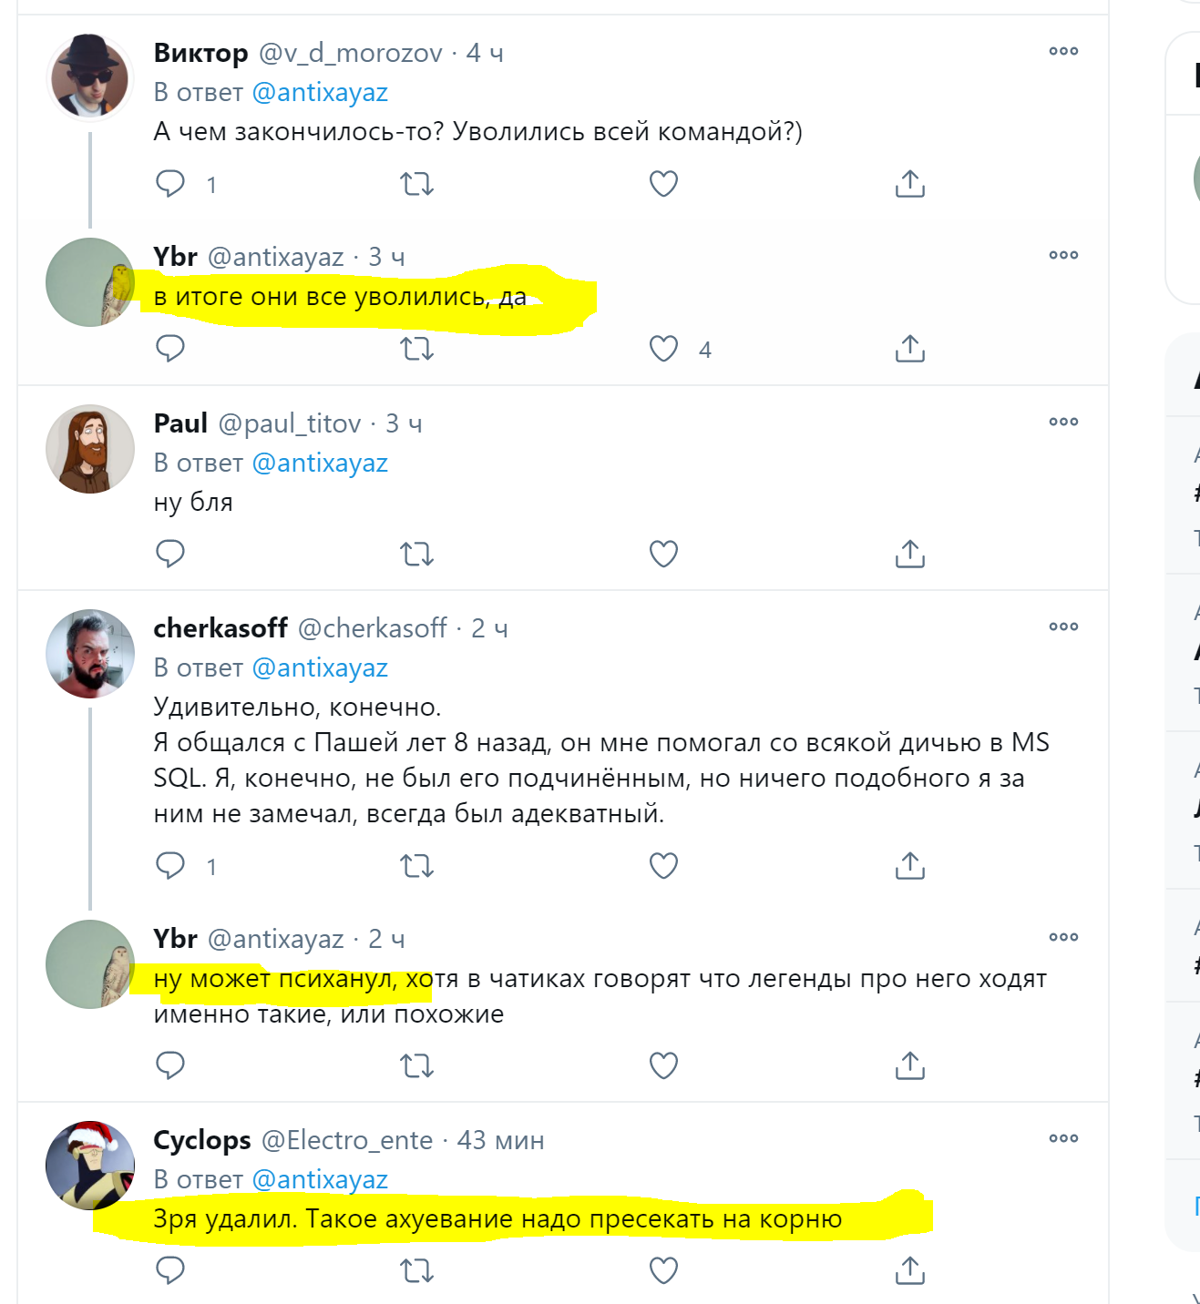Share cherkasoff's tweet
Screen dimensions: 1200x1304
pos(909,865)
